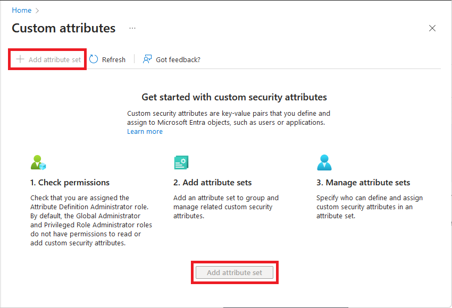The image size is (452, 308).
Task: Refresh the page via the Refresh command
Action: pyautogui.click(x=113, y=59)
